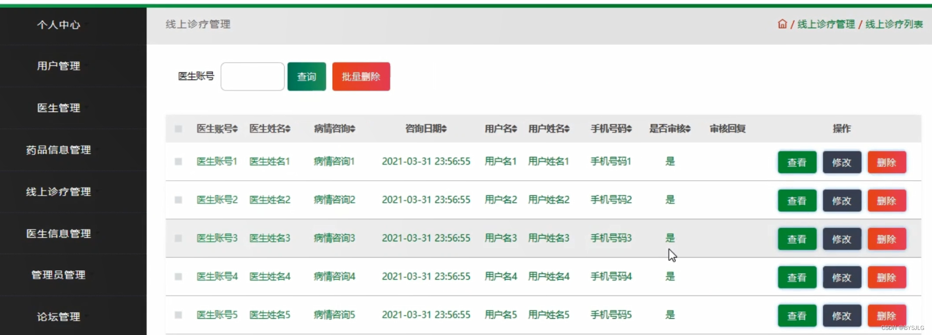932x335 pixels.
Task: Check the row checkbox for 医生账号5
Action: (x=178, y=315)
